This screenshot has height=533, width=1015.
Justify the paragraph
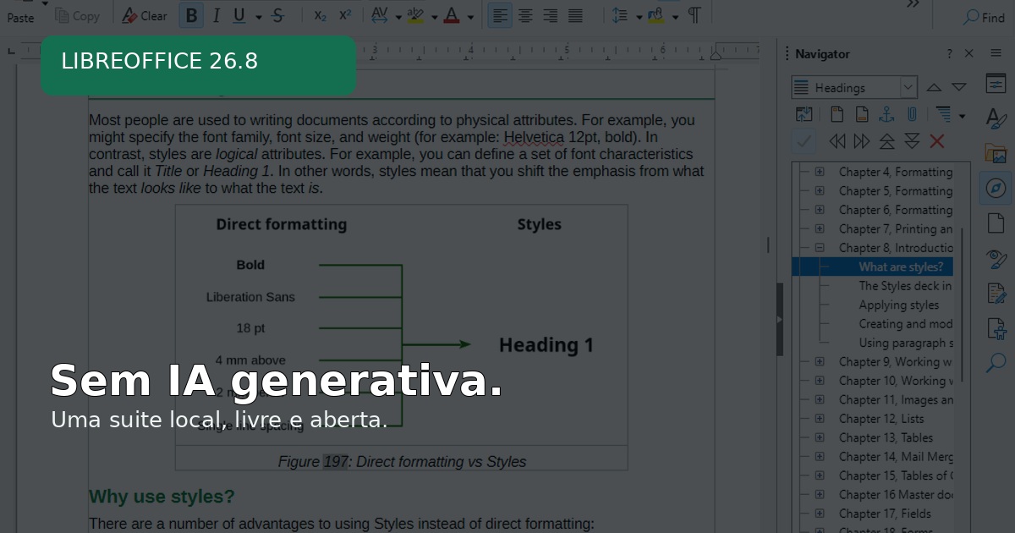(575, 15)
